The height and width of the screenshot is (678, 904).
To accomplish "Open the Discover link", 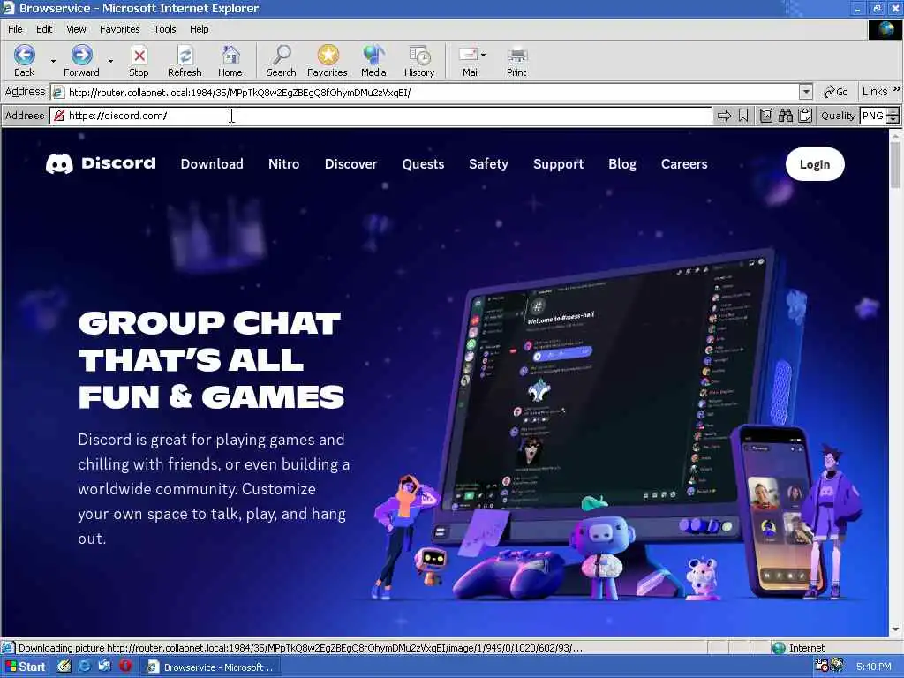I will tap(350, 164).
